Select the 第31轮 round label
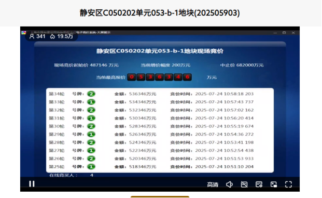This screenshot has height=198, width=322. pyautogui.click(x=57, y=118)
